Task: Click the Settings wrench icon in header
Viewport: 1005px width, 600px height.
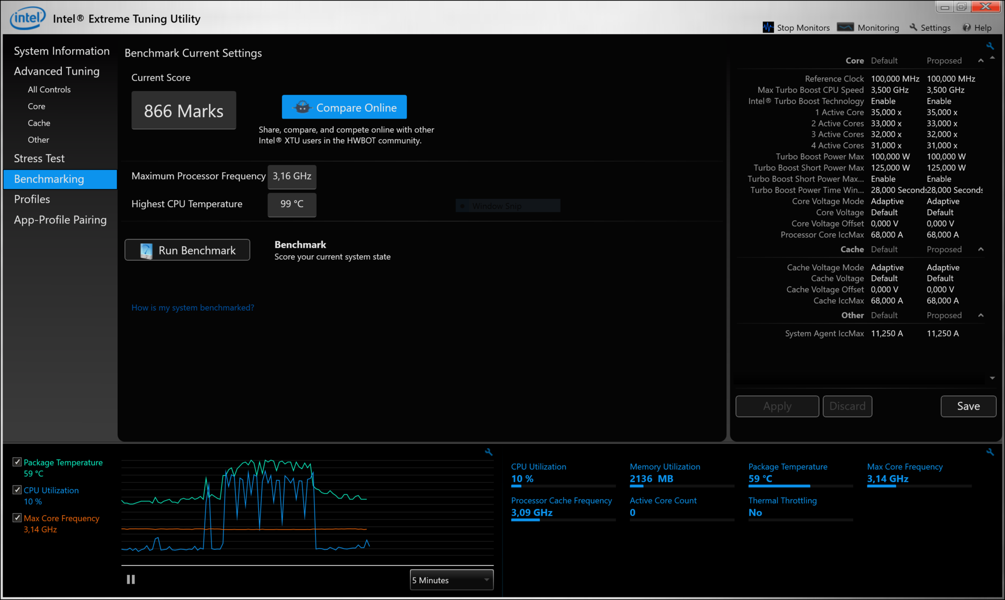Action: click(913, 27)
